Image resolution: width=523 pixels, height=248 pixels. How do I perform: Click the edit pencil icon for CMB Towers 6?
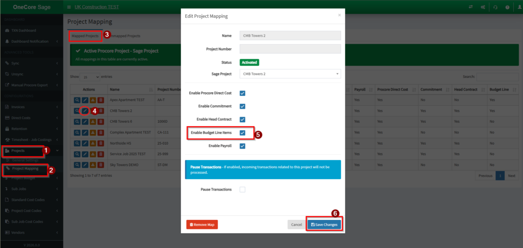pos(85,122)
